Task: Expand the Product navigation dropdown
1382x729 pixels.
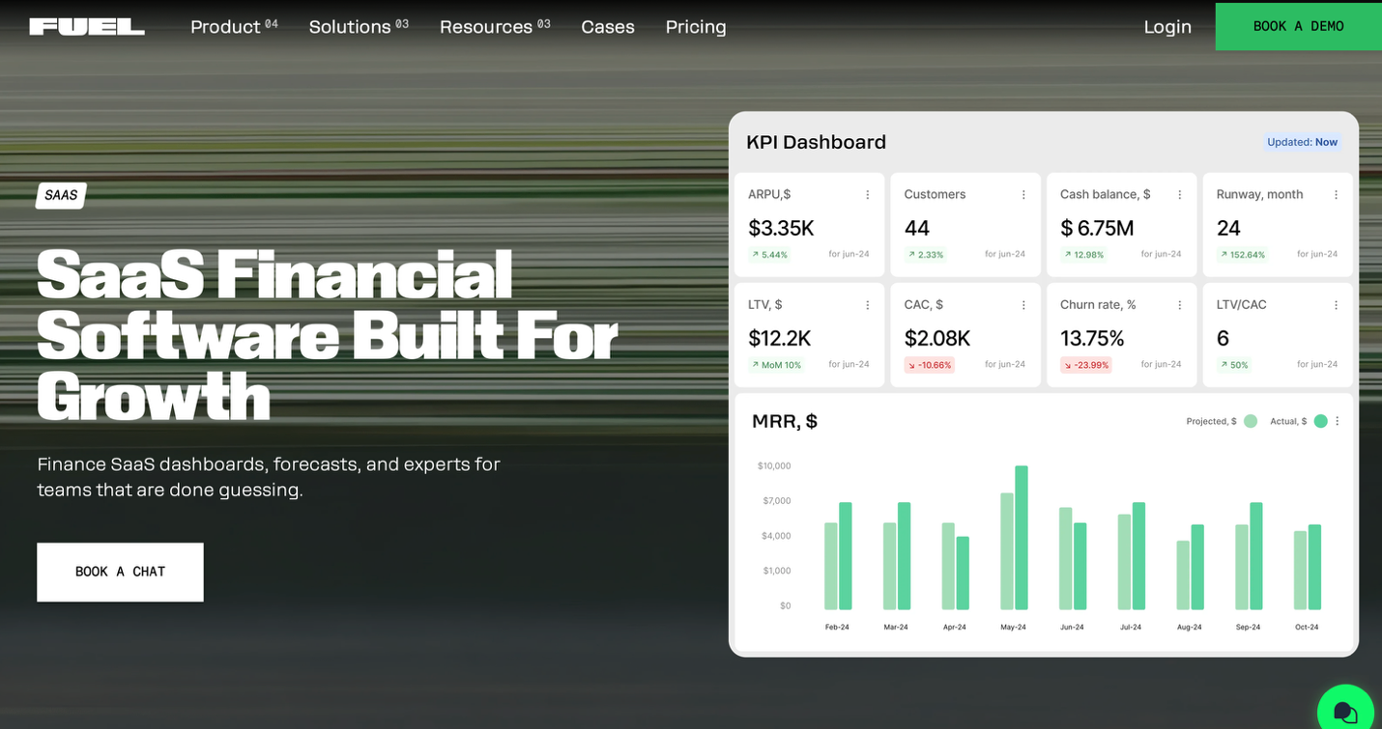Action: point(233,27)
